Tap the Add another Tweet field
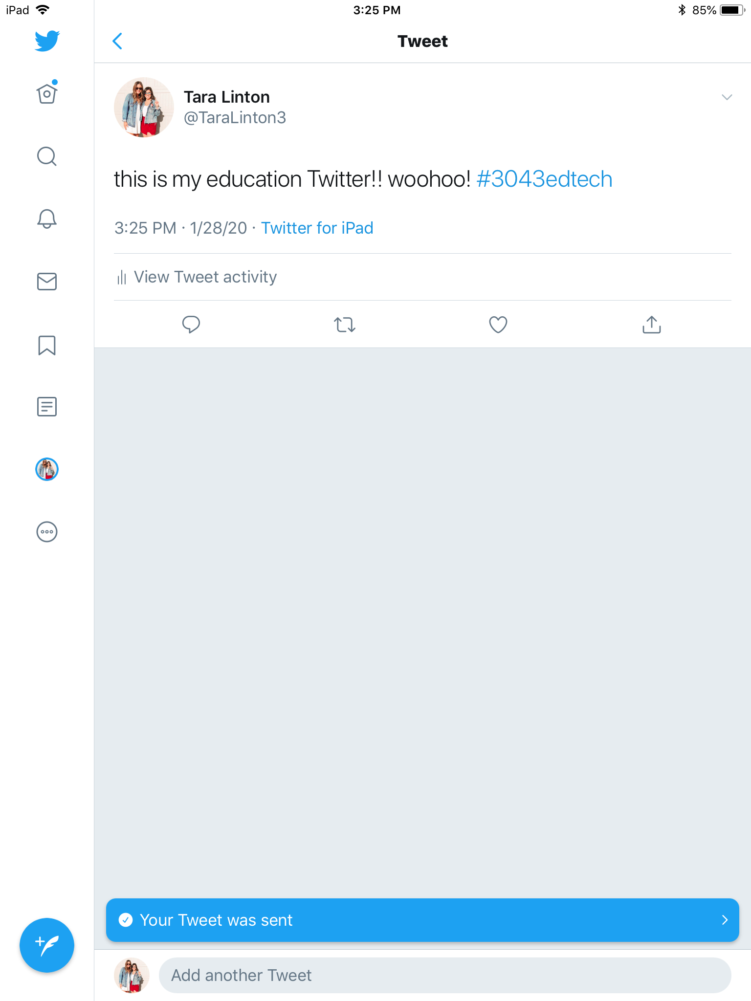The image size is (751, 1001). point(444,975)
